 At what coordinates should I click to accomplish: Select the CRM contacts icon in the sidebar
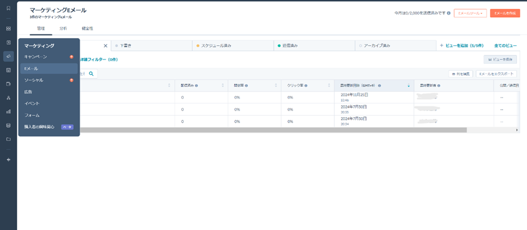(x=8, y=43)
